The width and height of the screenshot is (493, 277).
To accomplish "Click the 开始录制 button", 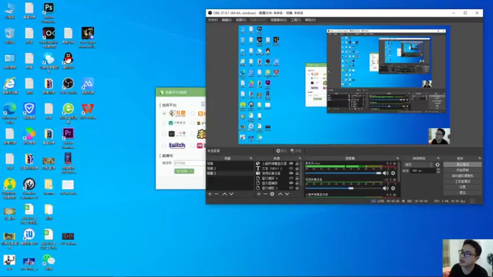I will pyautogui.click(x=462, y=171).
